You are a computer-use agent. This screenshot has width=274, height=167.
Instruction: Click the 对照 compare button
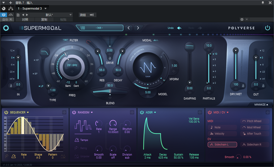pos(25,20)
